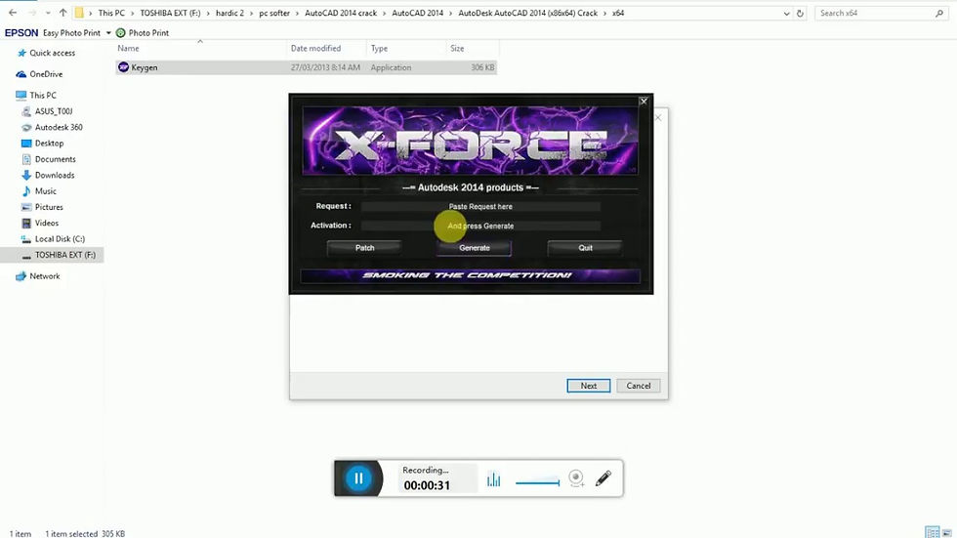957x538 pixels.
Task: Click the Quit button in X-Force
Action: [x=585, y=248]
